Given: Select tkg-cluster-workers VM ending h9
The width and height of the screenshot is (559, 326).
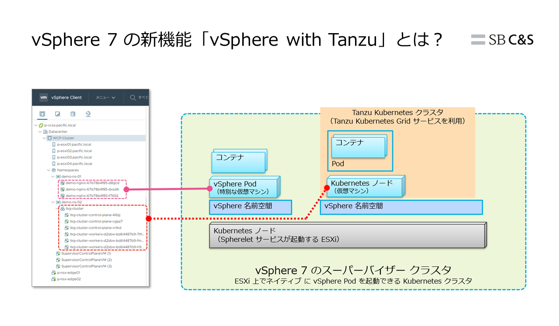Looking at the screenshot, I should tap(106, 247).
